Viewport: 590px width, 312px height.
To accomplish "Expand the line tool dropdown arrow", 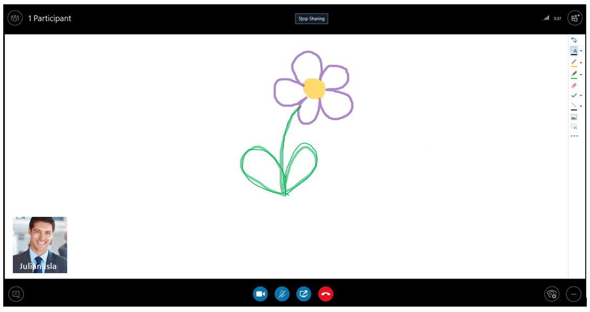I will 581,106.
